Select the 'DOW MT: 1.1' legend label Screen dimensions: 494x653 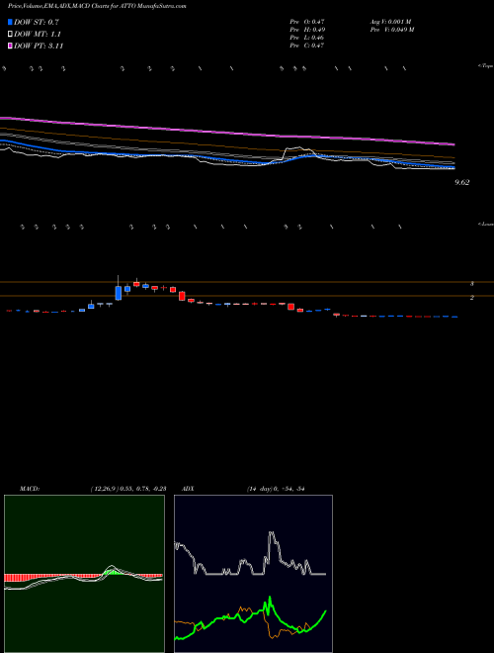click(38, 35)
